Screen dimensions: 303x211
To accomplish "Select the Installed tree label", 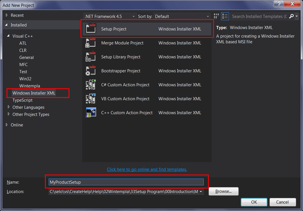I will point(18,25).
